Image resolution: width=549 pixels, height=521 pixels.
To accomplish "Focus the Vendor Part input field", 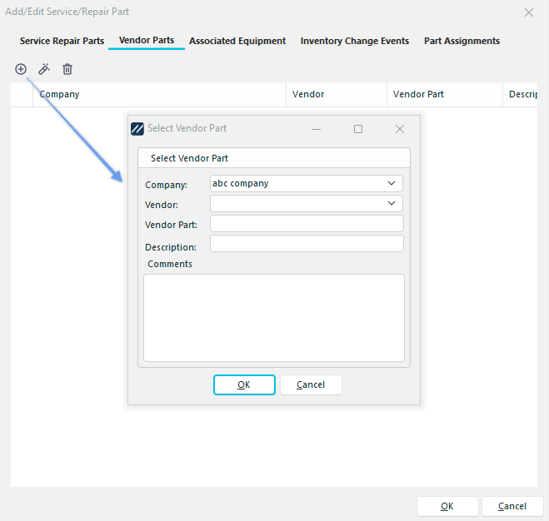I will [x=307, y=224].
